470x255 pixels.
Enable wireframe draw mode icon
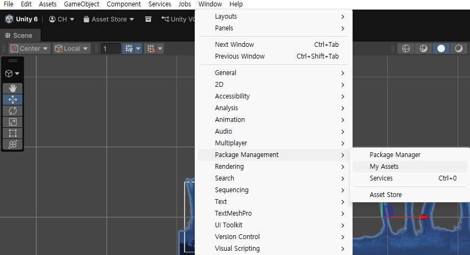click(406, 48)
